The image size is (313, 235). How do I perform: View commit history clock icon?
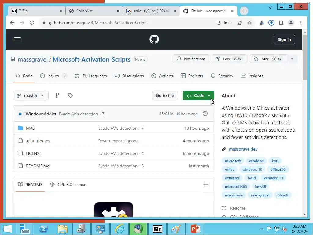205,114
